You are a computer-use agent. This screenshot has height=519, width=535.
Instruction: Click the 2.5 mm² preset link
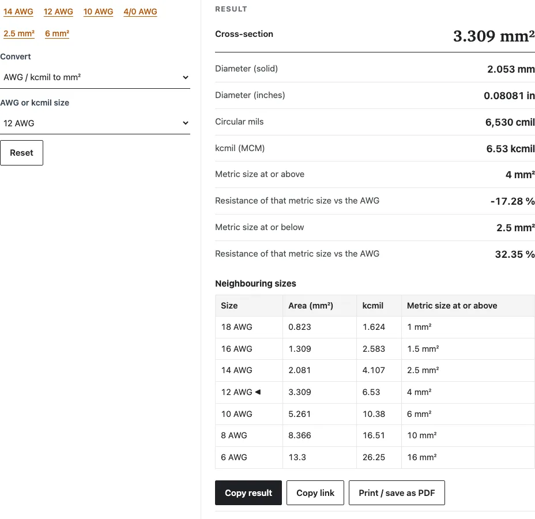click(x=19, y=33)
